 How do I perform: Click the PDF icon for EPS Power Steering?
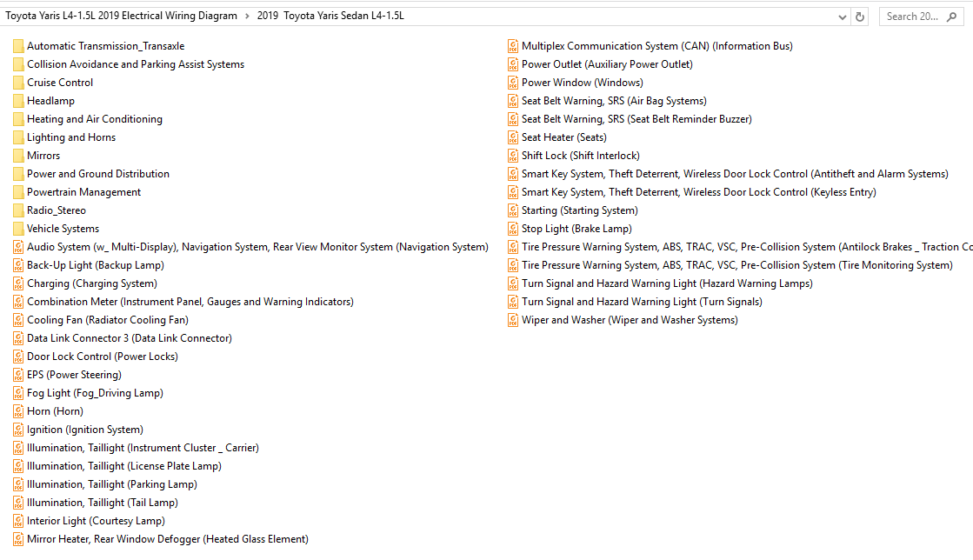(x=18, y=375)
